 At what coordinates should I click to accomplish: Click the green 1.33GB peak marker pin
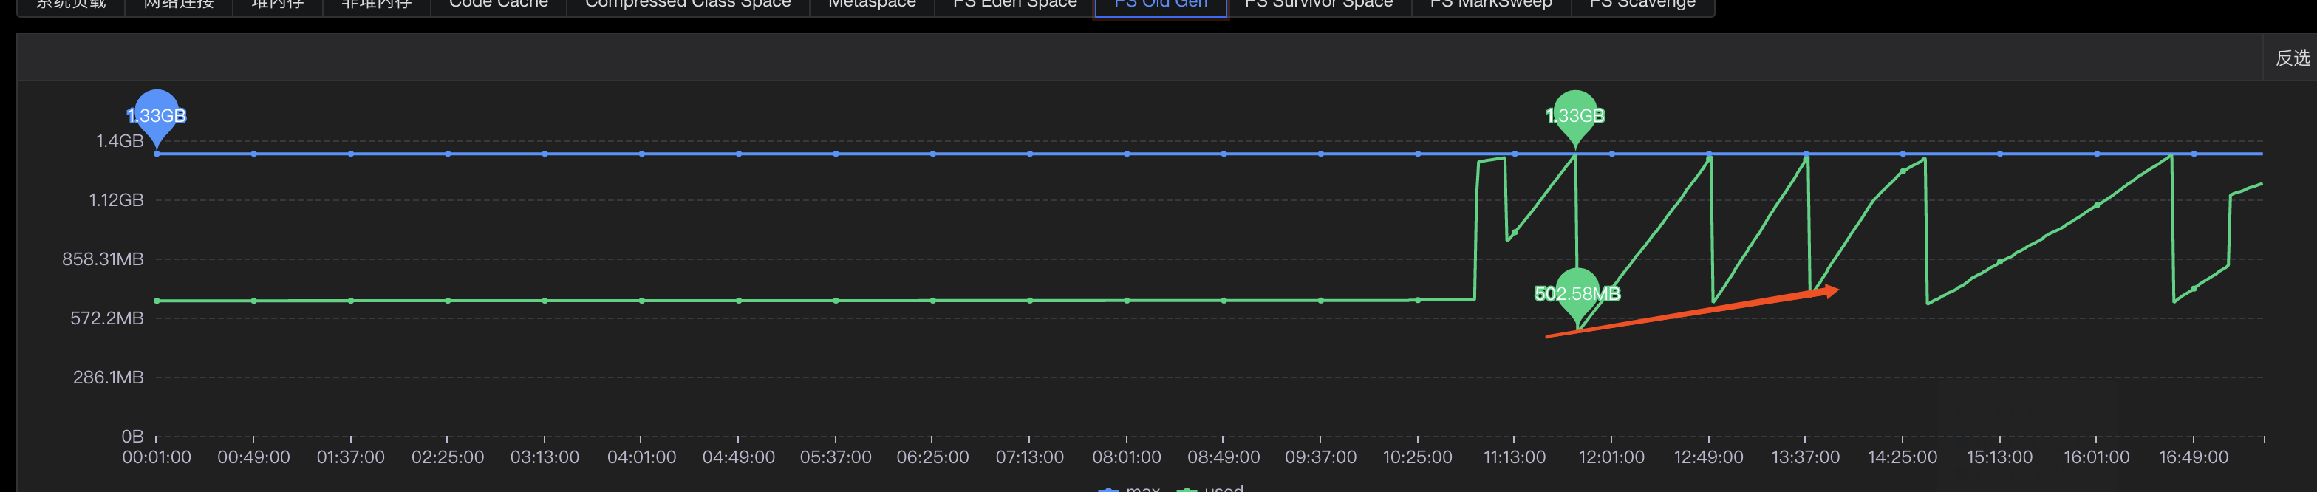tap(1575, 117)
